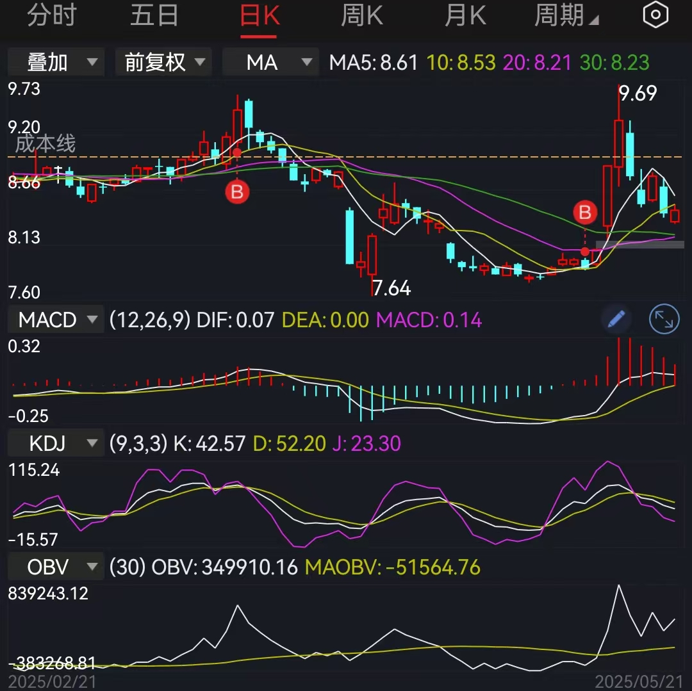Click the first red B buy marker

237,191
